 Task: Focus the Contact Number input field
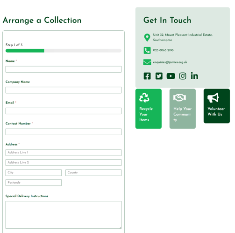tap(64, 132)
